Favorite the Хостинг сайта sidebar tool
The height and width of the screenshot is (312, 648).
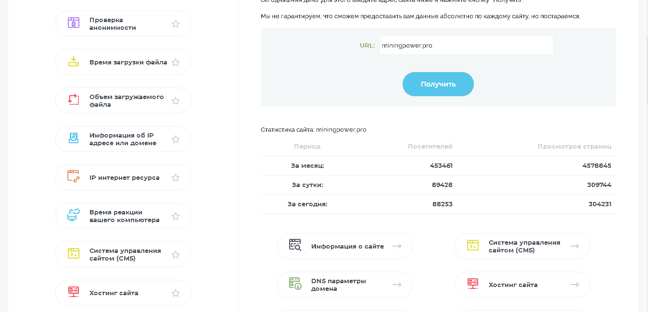coord(176,292)
